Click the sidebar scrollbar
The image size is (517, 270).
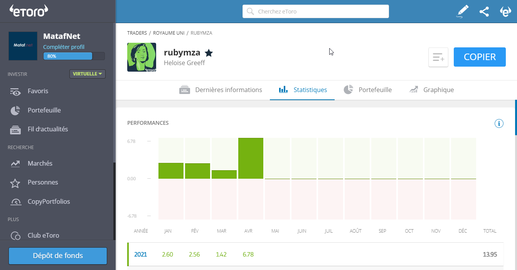pyautogui.click(x=114, y=201)
